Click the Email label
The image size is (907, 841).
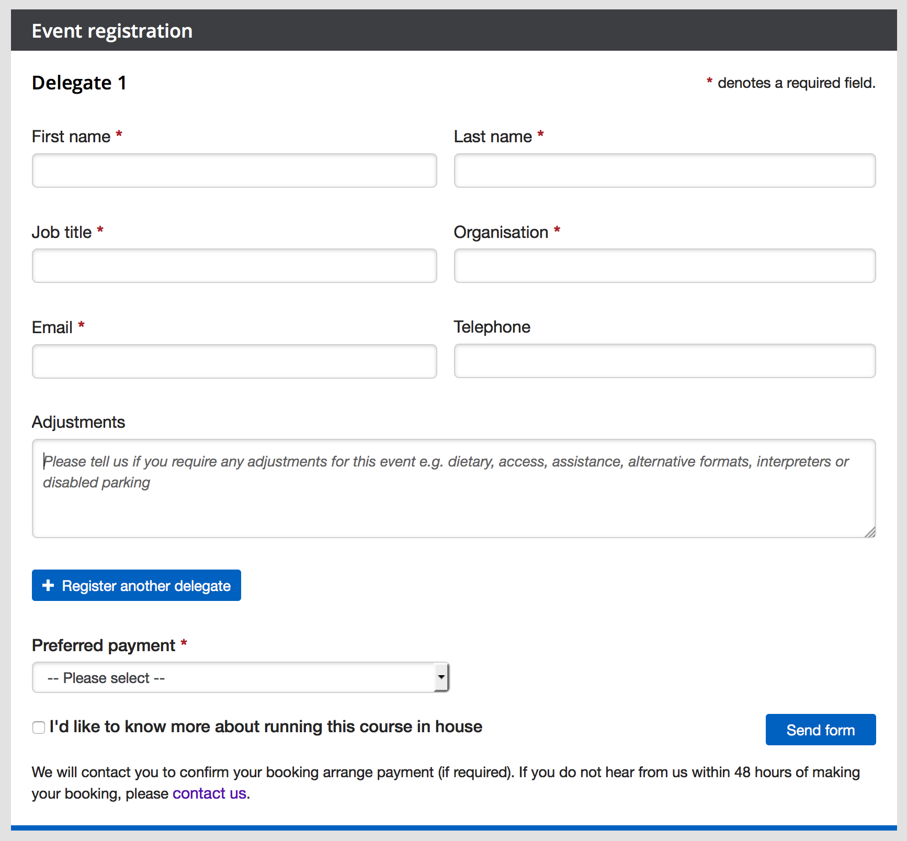point(52,327)
